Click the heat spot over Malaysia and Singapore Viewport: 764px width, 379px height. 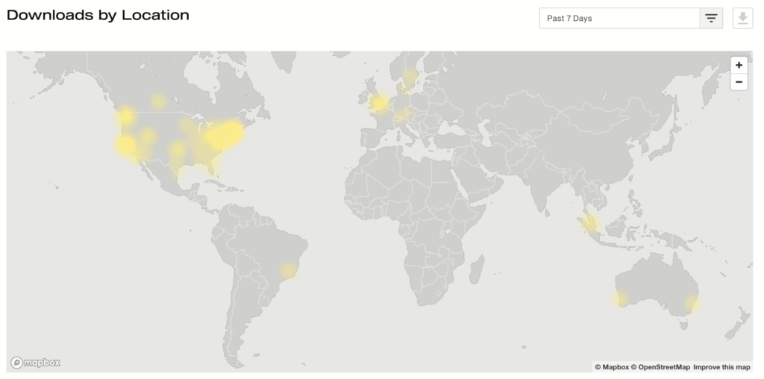(591, 223)
